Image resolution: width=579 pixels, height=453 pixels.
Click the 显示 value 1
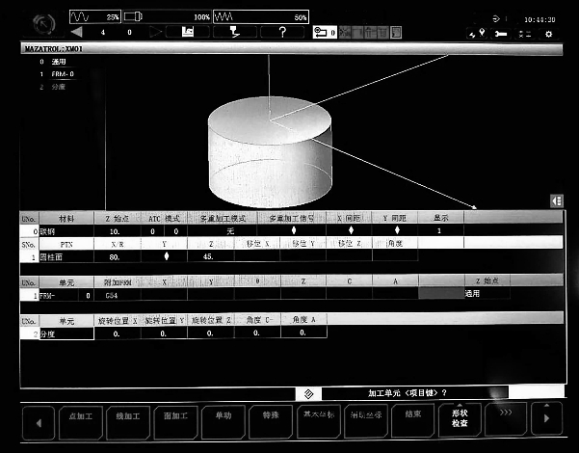[x=441, y=231]
